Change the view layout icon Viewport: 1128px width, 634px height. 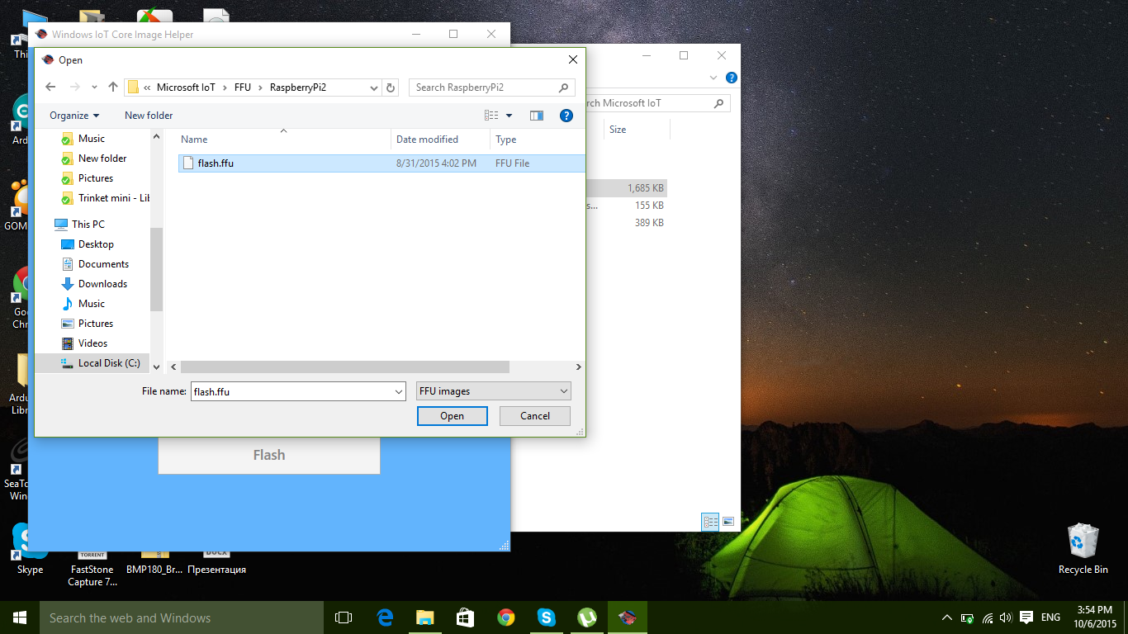click(x=491, y=116)
